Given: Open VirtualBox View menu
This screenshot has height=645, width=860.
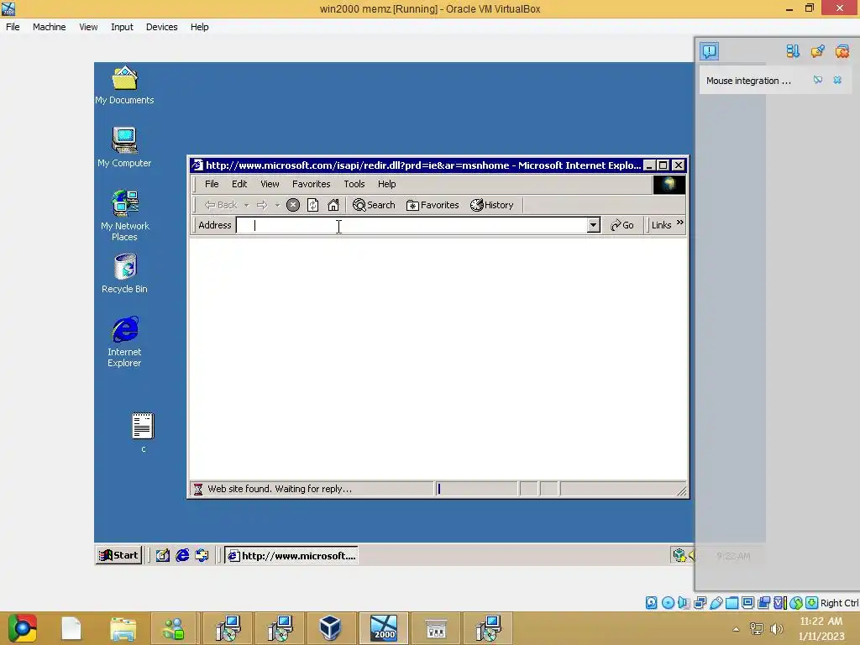Looking at the screenshot, I should click(x=88, y=27).
